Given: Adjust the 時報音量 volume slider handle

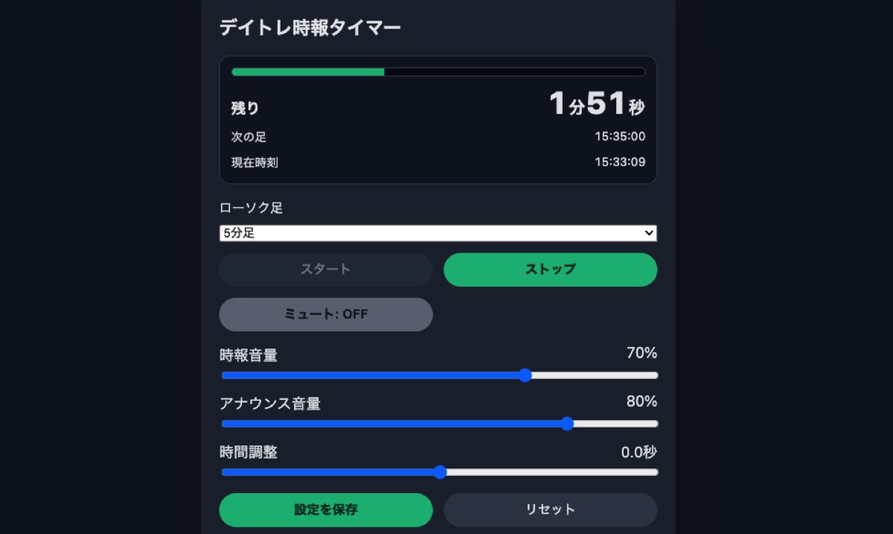Looking at the screenshot, I should click(526, 375).
